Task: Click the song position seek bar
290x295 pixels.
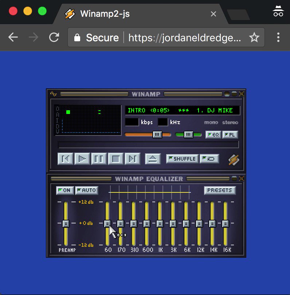Action: coord(148,145)
